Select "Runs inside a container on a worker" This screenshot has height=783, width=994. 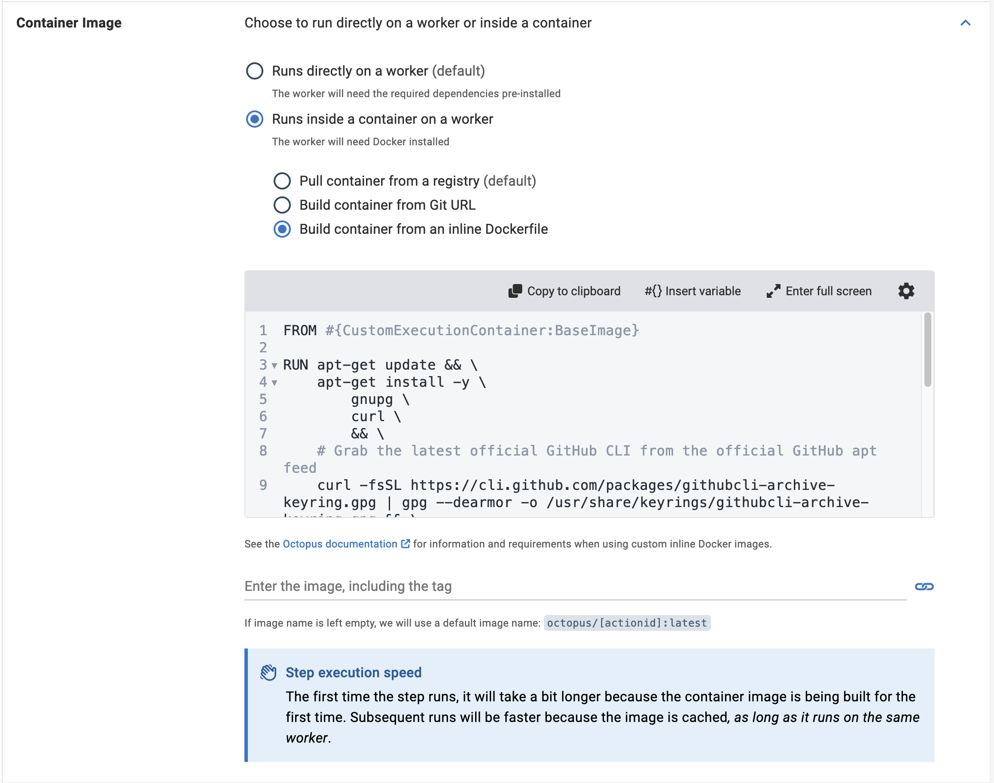255,119
